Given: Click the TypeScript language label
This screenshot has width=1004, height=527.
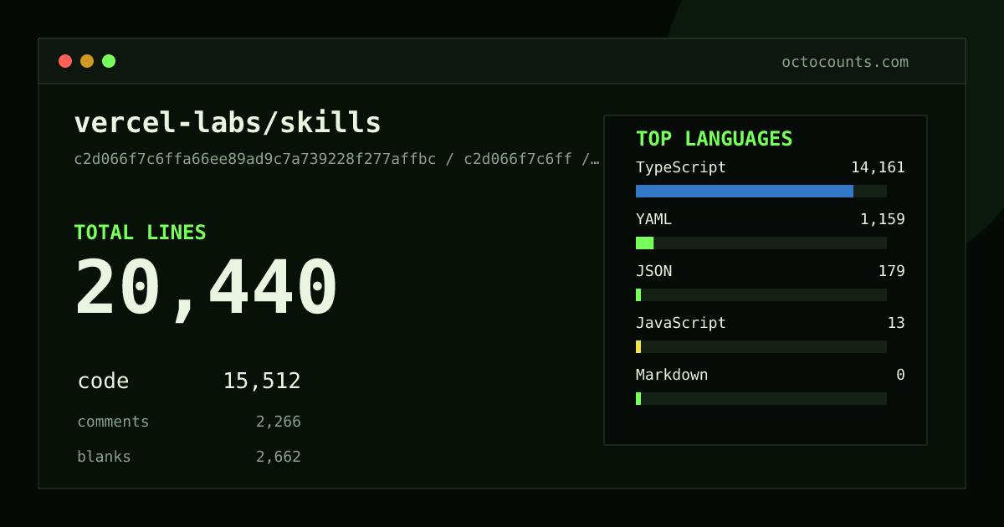Looking at the screenshot, I should click(x=681, y=167).
